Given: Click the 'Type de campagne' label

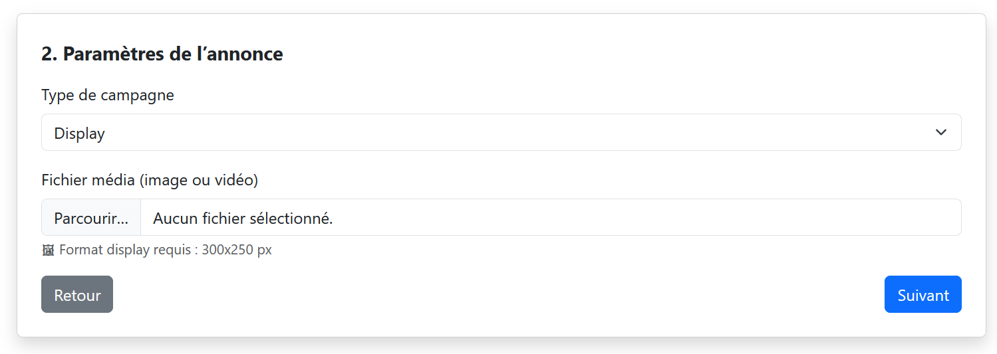Looking at the screenshot, I should [108, 95].
